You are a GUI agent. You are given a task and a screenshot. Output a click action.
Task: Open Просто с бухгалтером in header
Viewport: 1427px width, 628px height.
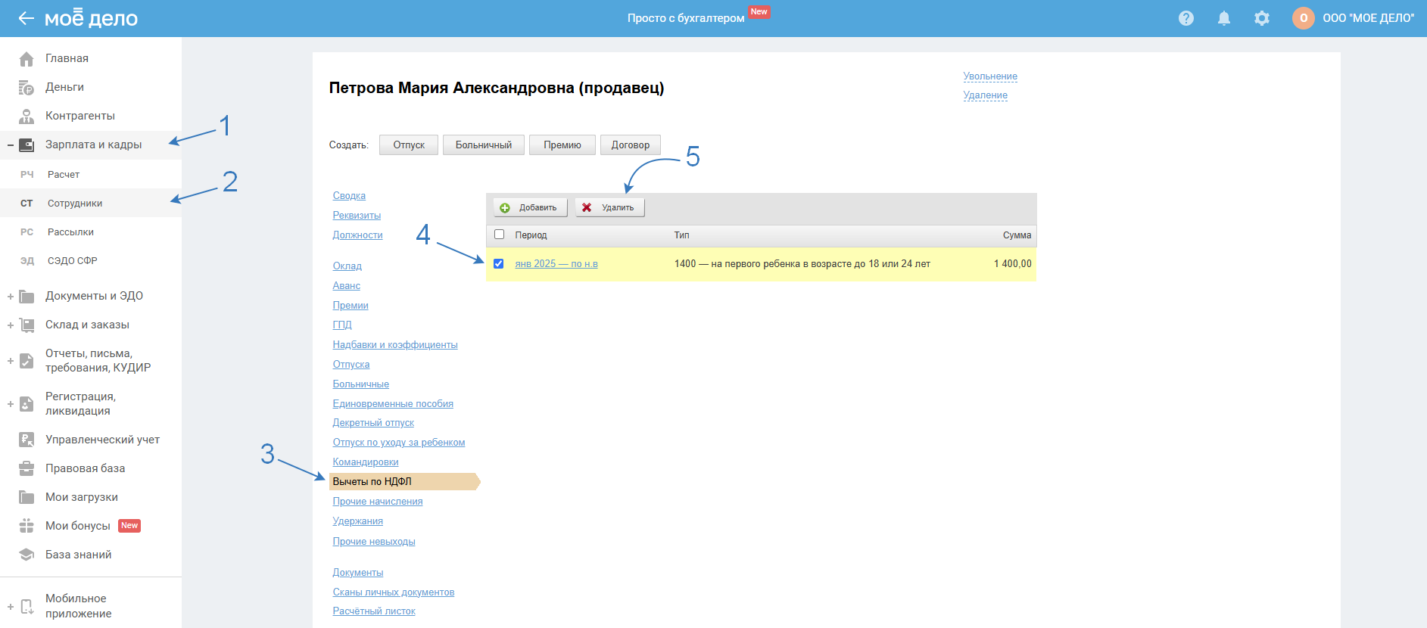(686, 18)
